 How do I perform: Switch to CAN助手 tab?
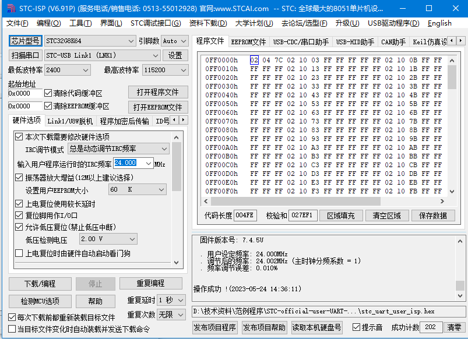[x=393, y=42]
